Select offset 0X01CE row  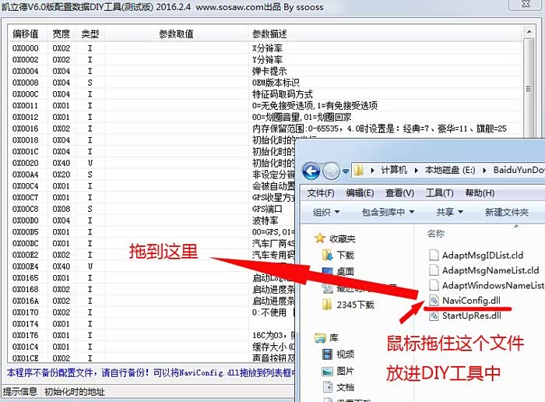click(x=152, y=358)
